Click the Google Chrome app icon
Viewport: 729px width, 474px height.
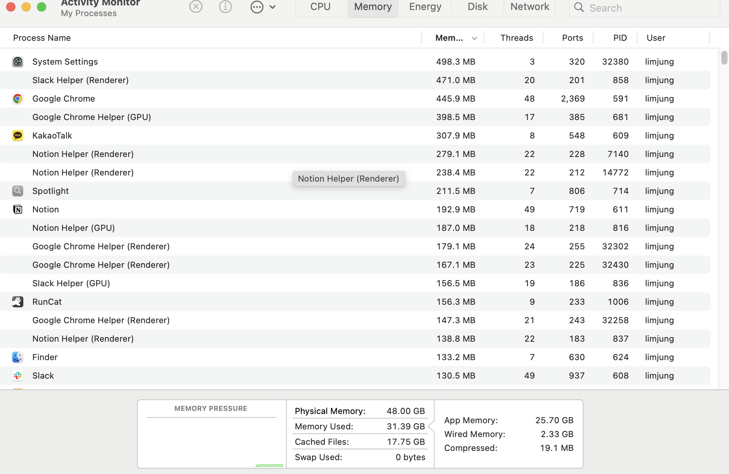click(18, 98)
